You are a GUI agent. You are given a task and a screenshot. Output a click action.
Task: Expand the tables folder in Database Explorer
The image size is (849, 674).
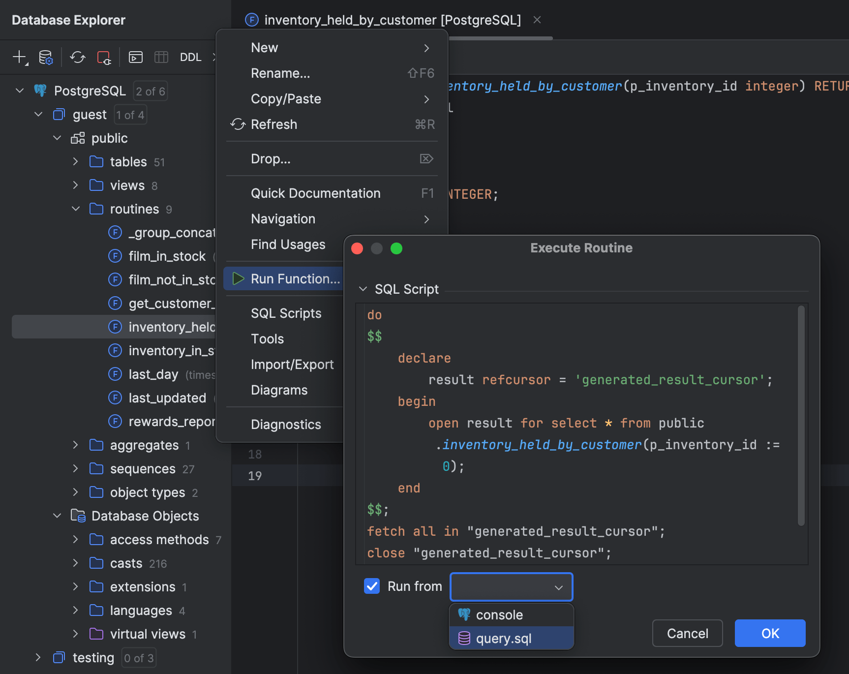(75, 161)
